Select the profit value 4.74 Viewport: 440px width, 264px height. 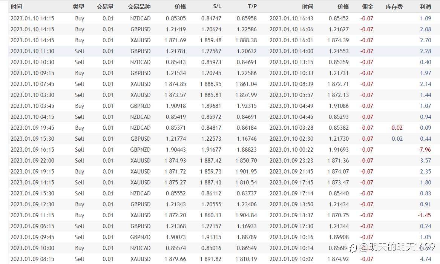click(x=425, y=259)
